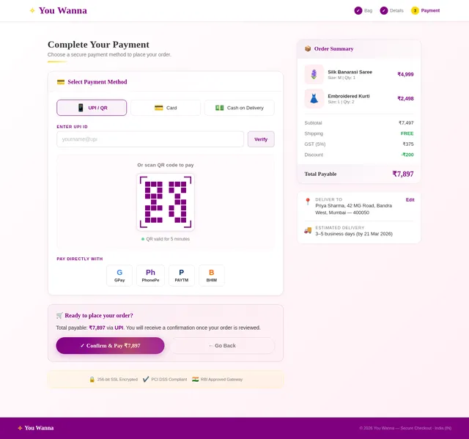Select BHIM payment app icon
This screenshot has height=439, width=469.
click(212, 276)
